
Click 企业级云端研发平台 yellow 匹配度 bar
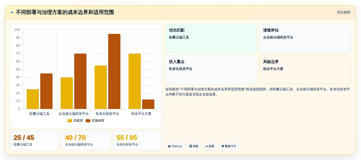[x=67, y=93]
